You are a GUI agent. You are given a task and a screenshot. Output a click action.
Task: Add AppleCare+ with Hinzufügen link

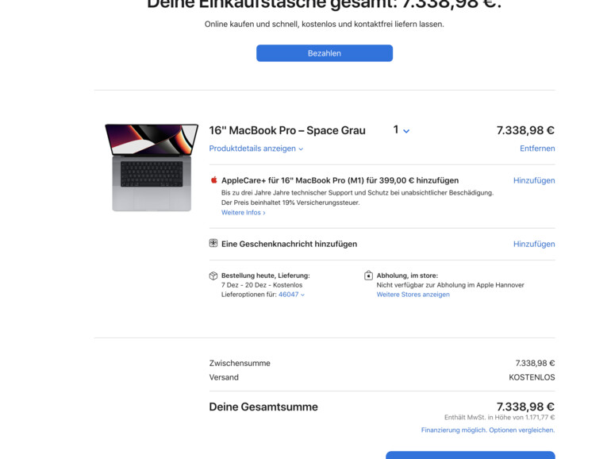(x=534, y=180)
